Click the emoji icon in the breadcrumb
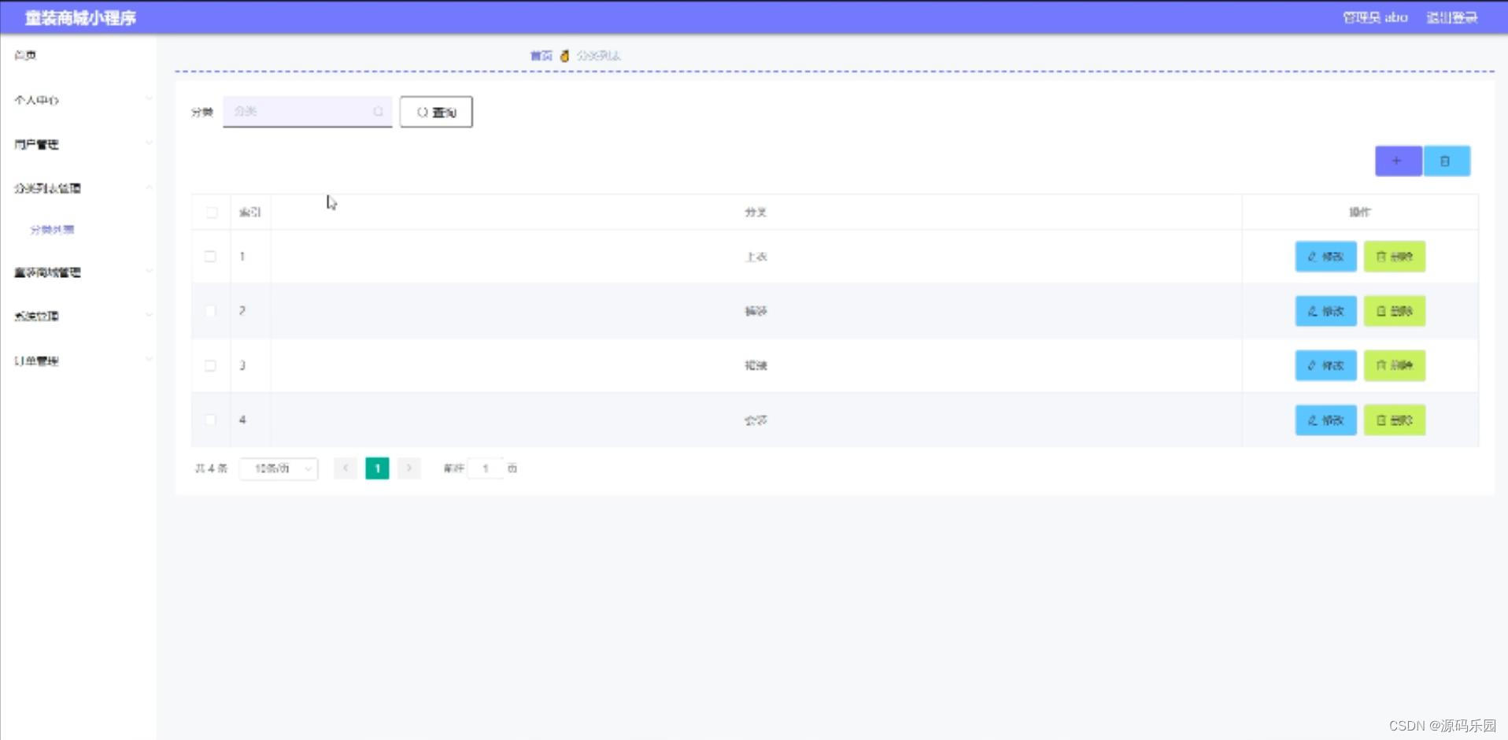 coord(564,56)
